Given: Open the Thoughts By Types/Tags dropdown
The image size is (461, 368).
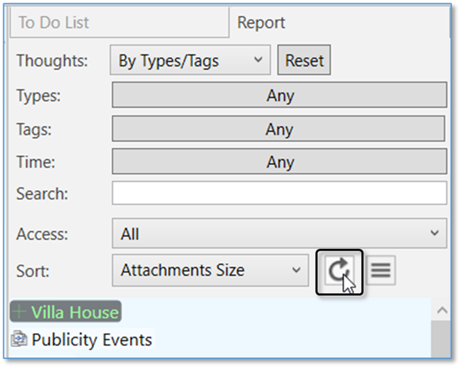Looking at the screenshot, I should point(190,61).
